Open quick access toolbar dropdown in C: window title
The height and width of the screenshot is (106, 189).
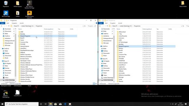(x=9, y=21)
